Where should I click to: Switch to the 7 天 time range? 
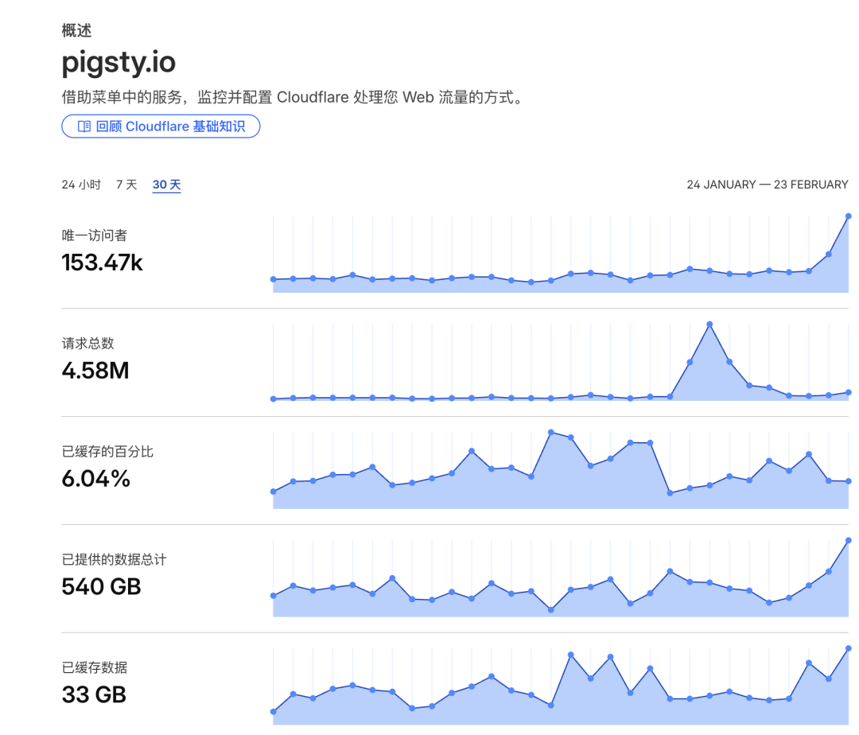(x=126, y=184)
